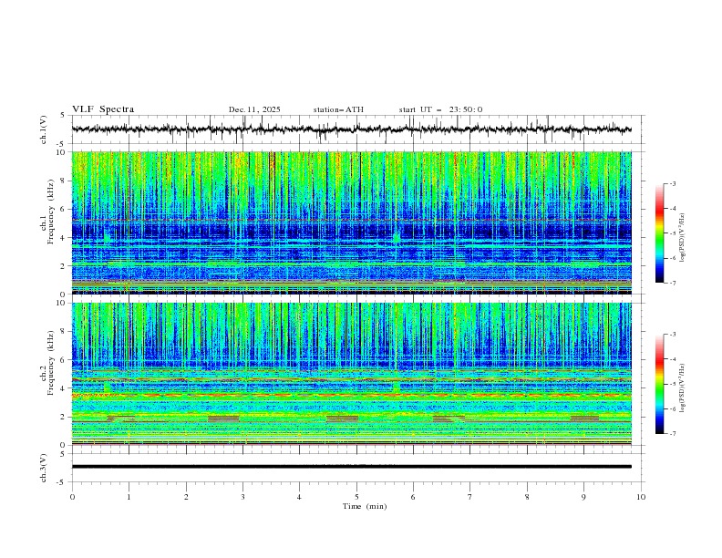The height and width of the screenshot is (558, 722).
Task: Click the ch.1 'Frequency (kHz)' axis label
Action: (51, 212)
